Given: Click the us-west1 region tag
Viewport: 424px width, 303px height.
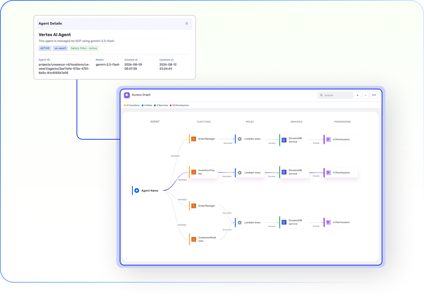Looking at the screenshot, I should pyautogui.click(x=61, y=48).
